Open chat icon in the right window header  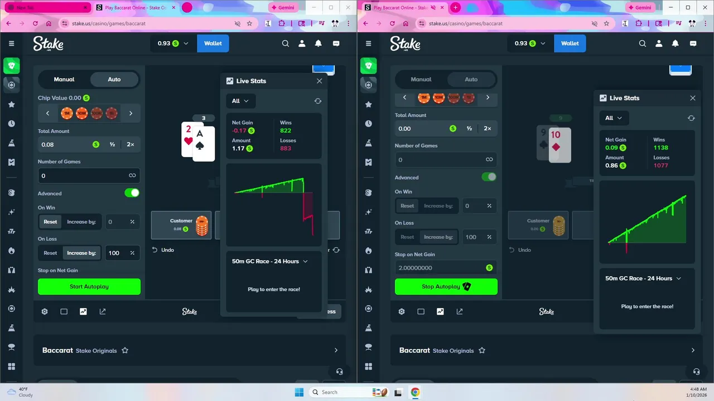(693, 43)
